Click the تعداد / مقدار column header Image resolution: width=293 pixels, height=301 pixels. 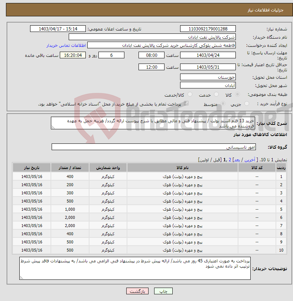(x=70, y=168)
